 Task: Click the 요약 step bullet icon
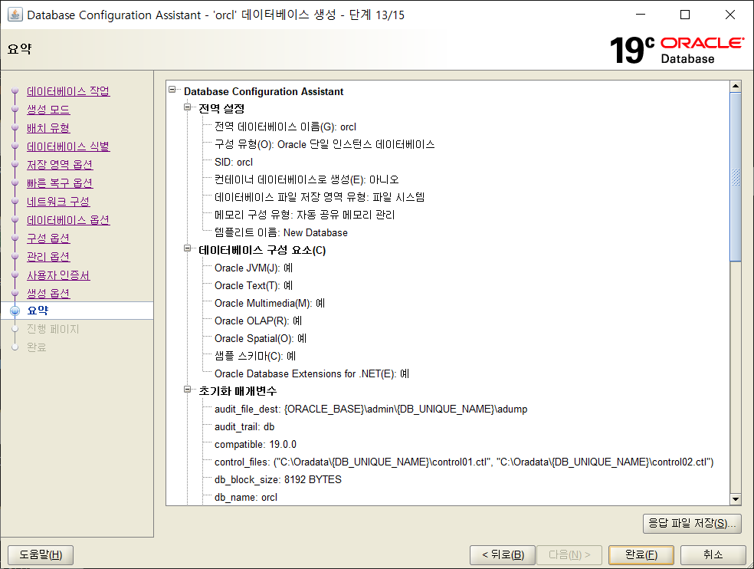(15, 311)
